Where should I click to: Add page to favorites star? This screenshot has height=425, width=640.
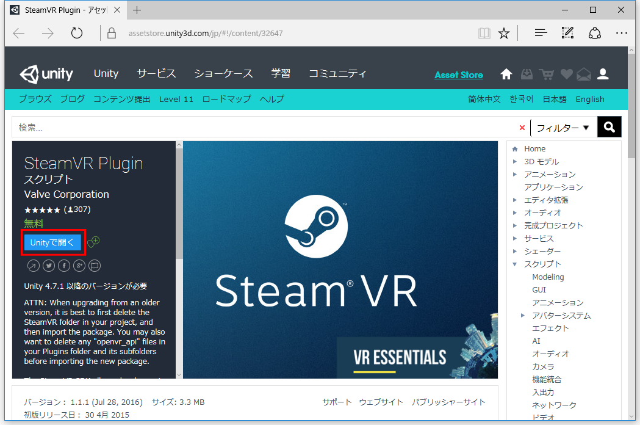pyautogui.click(x=504, y=33)
